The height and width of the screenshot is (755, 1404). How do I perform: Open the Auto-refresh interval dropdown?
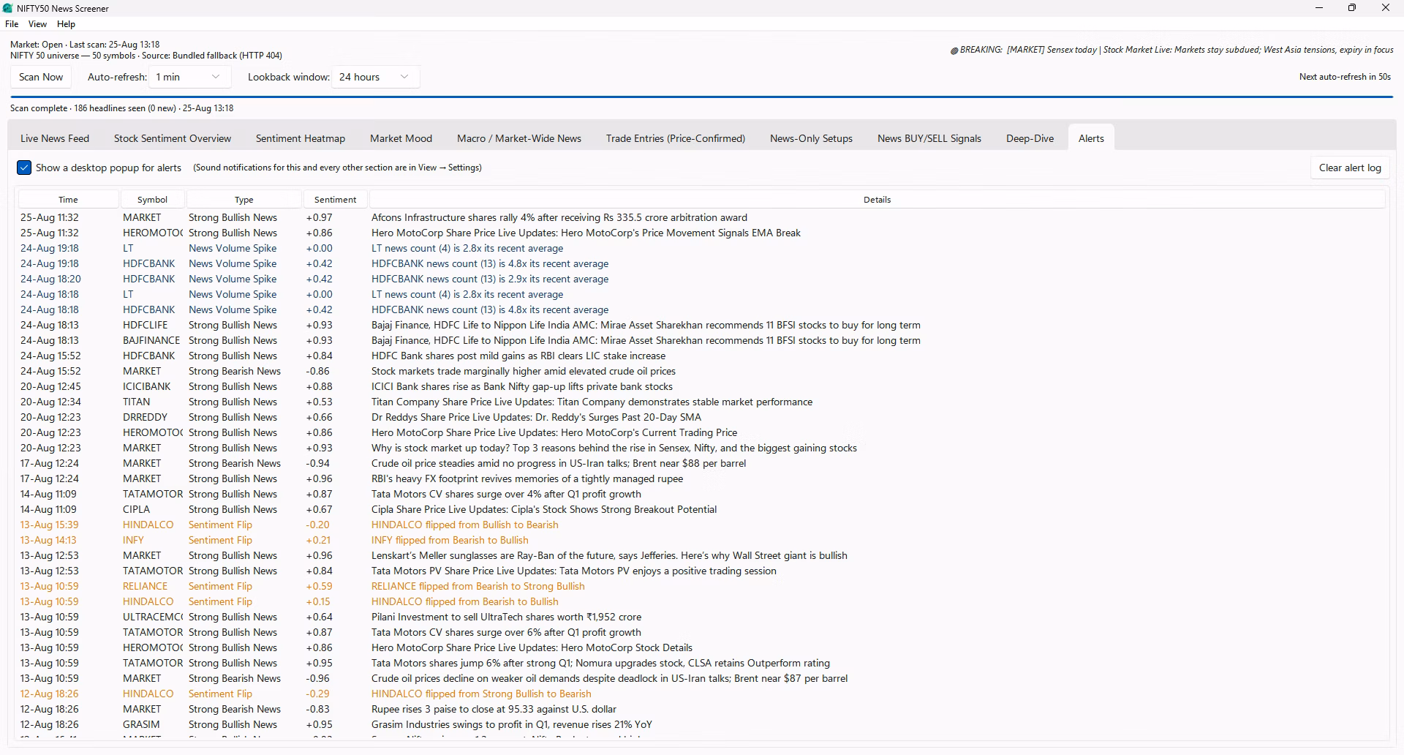pos(190,77)
